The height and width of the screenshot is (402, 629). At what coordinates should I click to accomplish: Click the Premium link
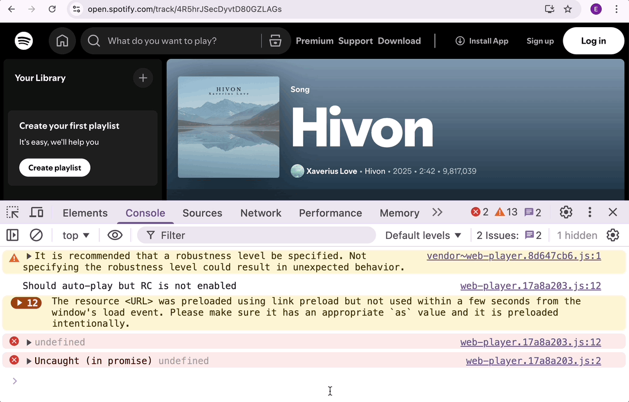click(314, 41)
